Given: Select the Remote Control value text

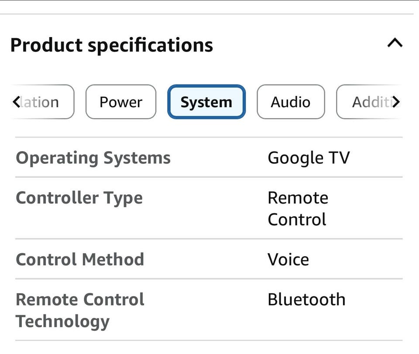Looking at the screenshot, I should [x=298, y=208].
